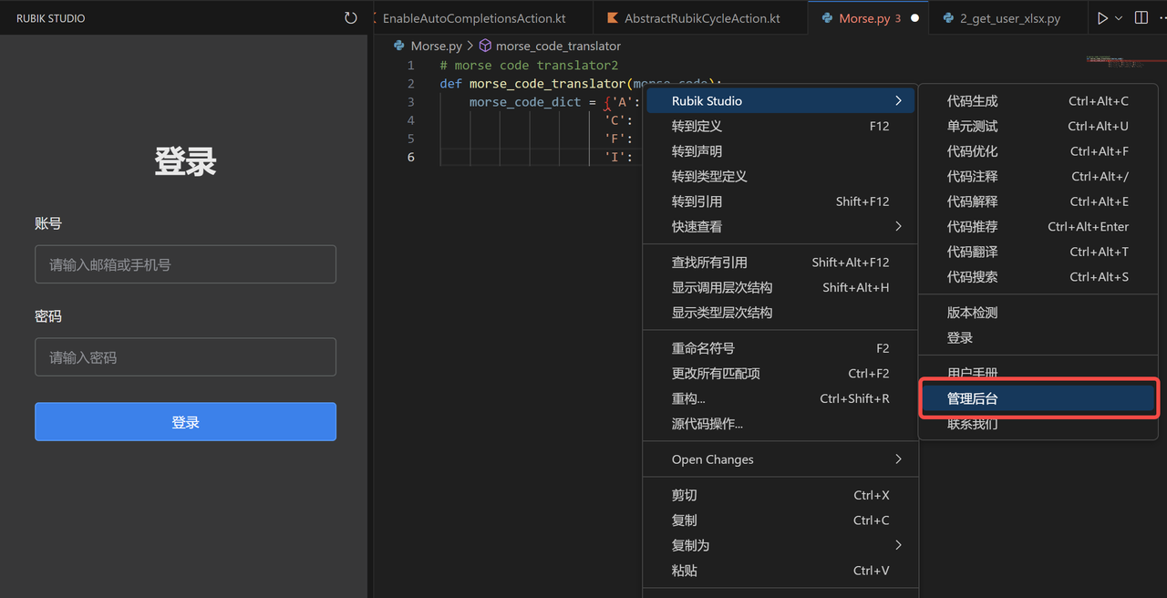Expand the Rubik Studio submenu
The height and width of the screenshot is (598, 1167).
tap(781, 101)
